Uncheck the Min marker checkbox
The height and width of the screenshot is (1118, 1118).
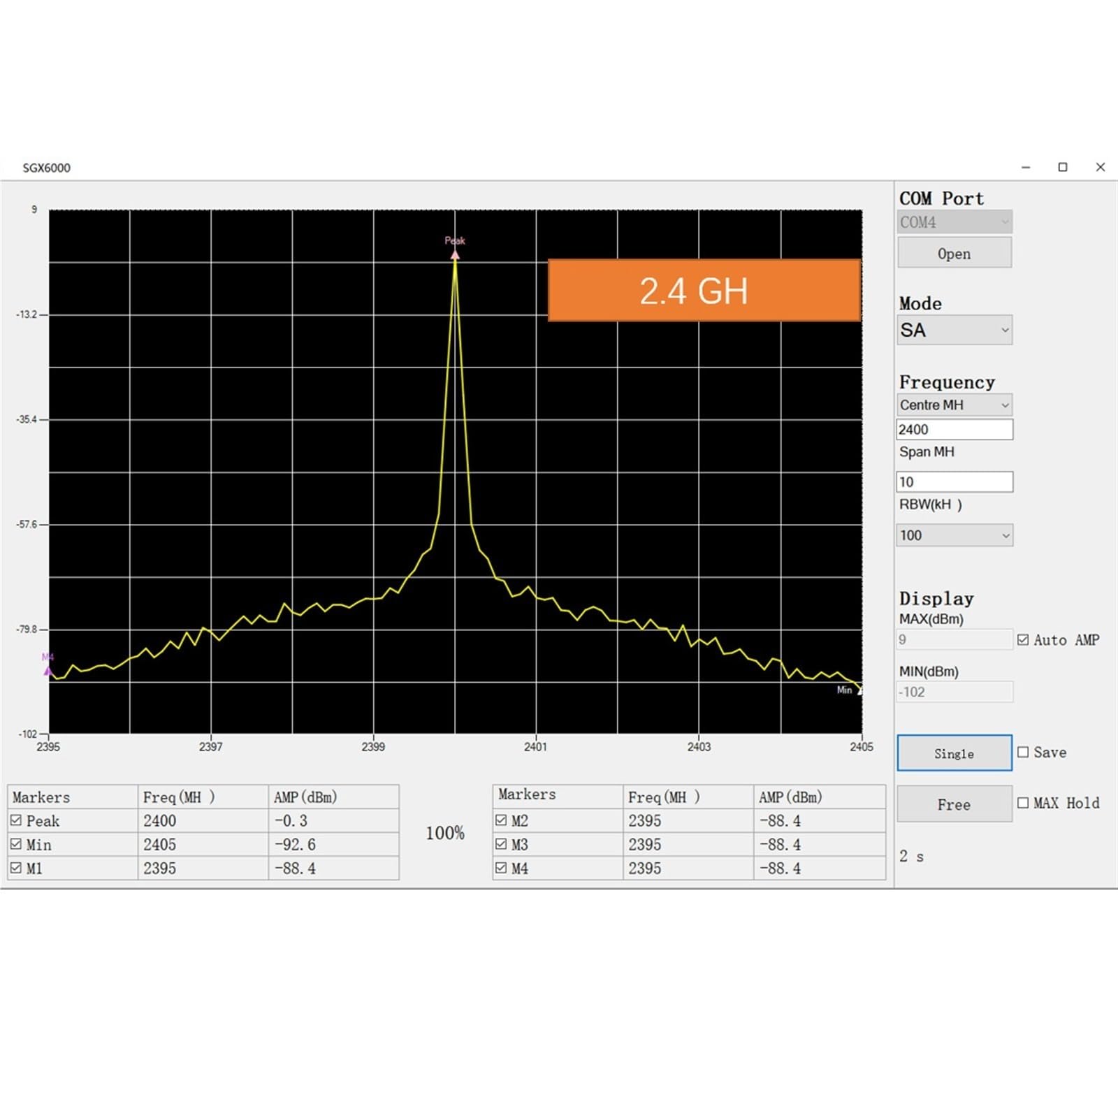(16, 844)
